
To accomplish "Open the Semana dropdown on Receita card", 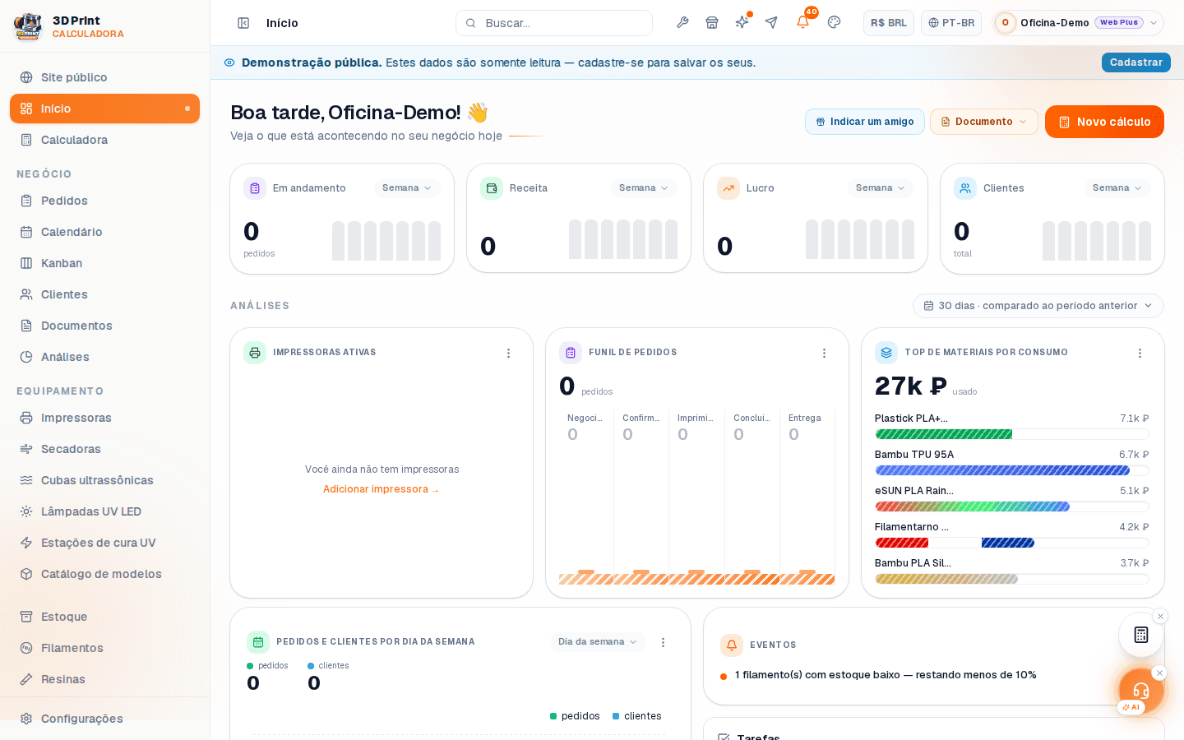I will (x=644, y=188).
